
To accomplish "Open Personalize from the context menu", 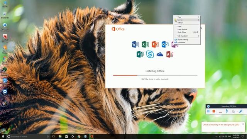I will tap(187, 42).
